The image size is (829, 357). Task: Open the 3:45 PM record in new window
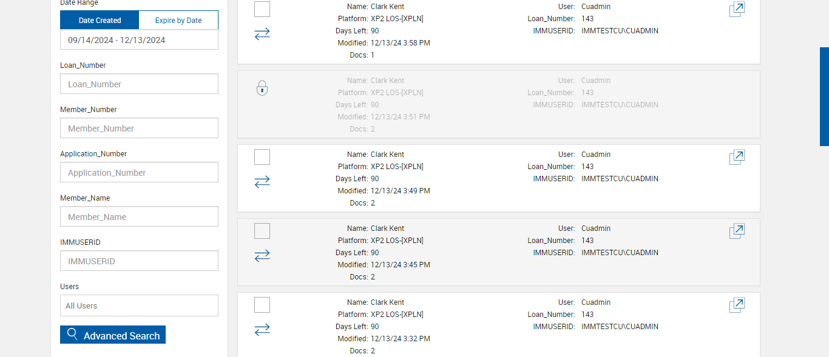click(737, 231)
